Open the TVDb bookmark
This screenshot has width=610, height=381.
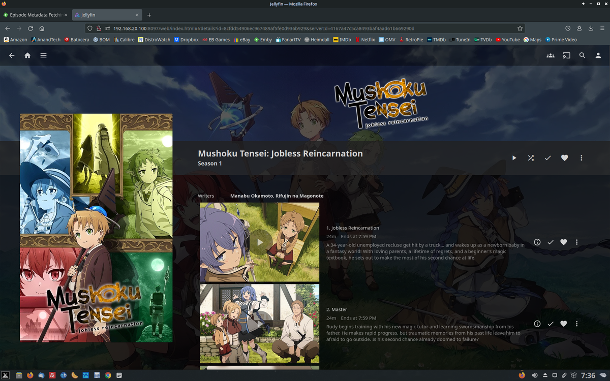tap(483, 40)
